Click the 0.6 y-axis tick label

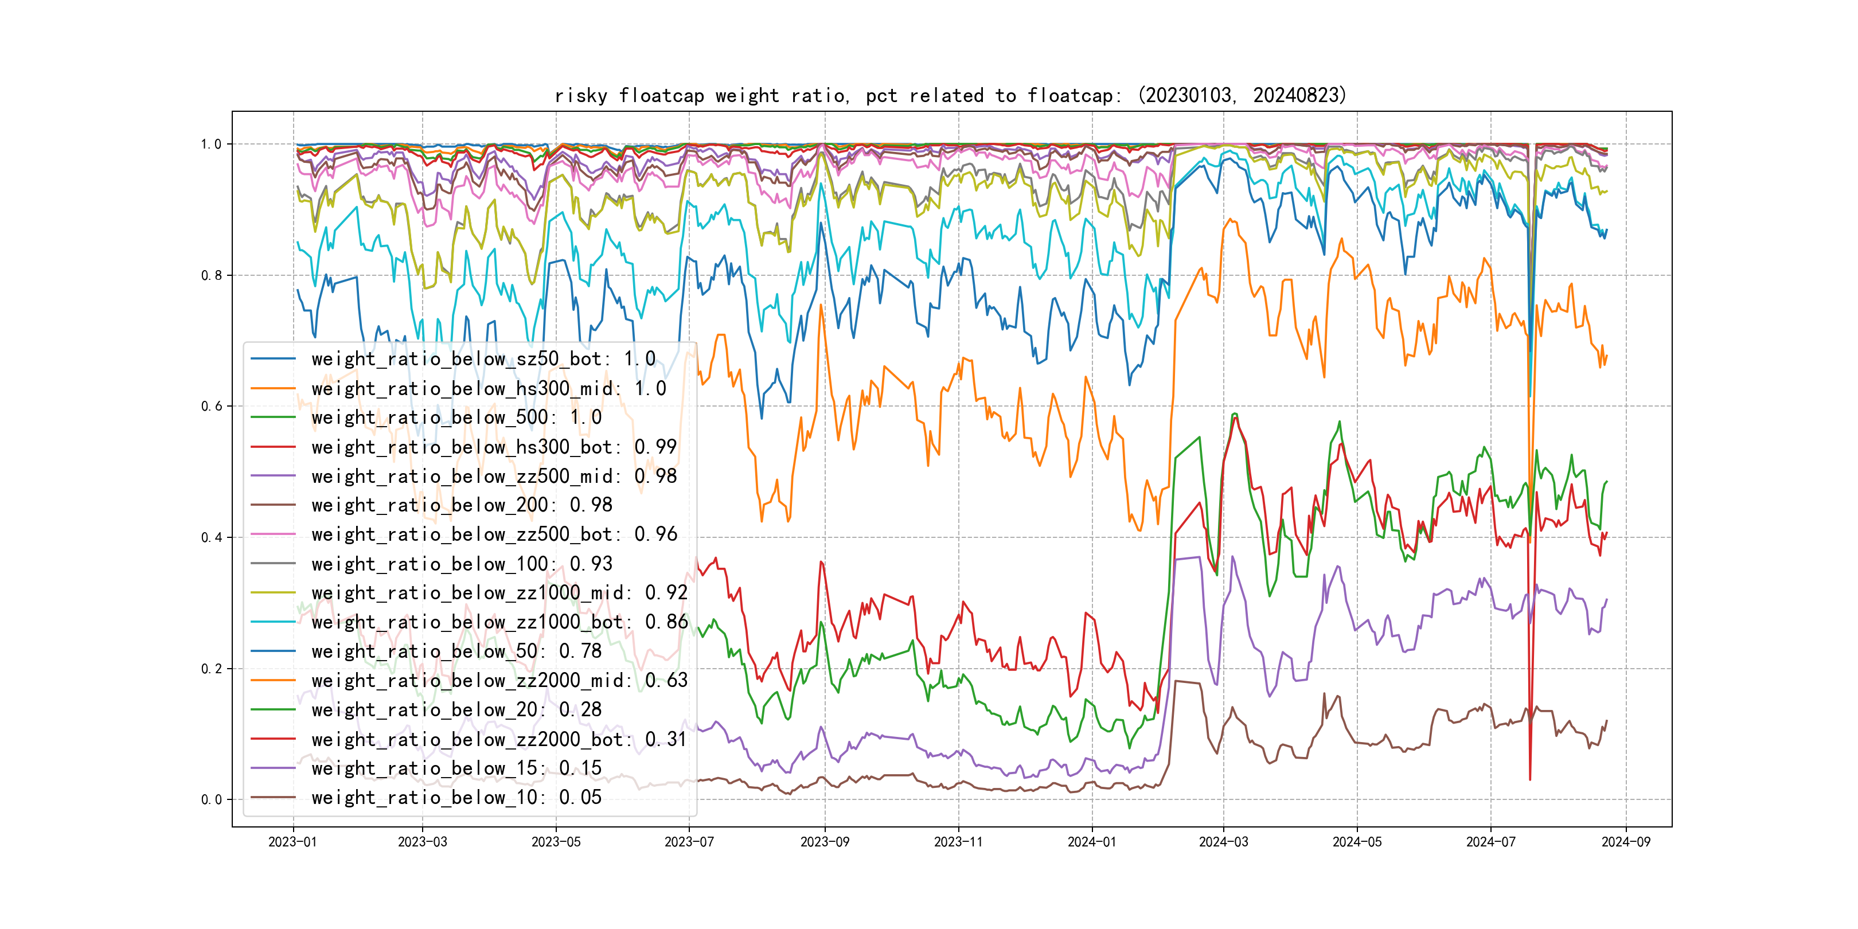click(212, 406)
